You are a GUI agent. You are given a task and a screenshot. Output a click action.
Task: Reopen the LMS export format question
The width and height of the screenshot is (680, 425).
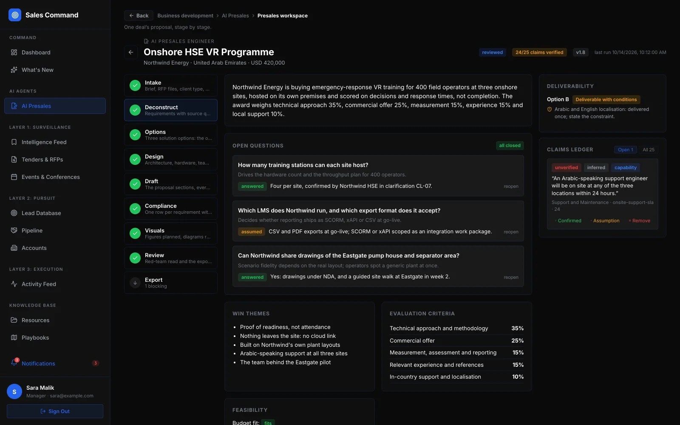point(511,232)
